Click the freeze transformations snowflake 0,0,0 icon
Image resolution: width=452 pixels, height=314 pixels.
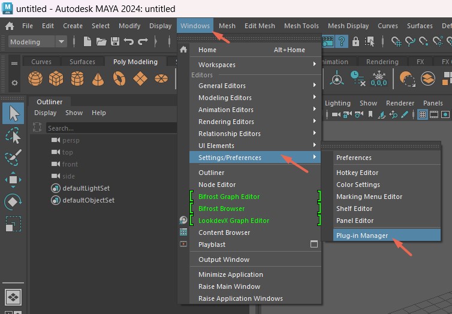click(378, 78)
